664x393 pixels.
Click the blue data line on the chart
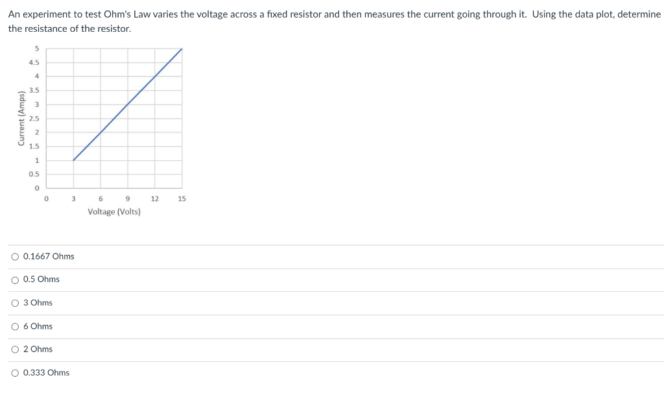[127, 104]
